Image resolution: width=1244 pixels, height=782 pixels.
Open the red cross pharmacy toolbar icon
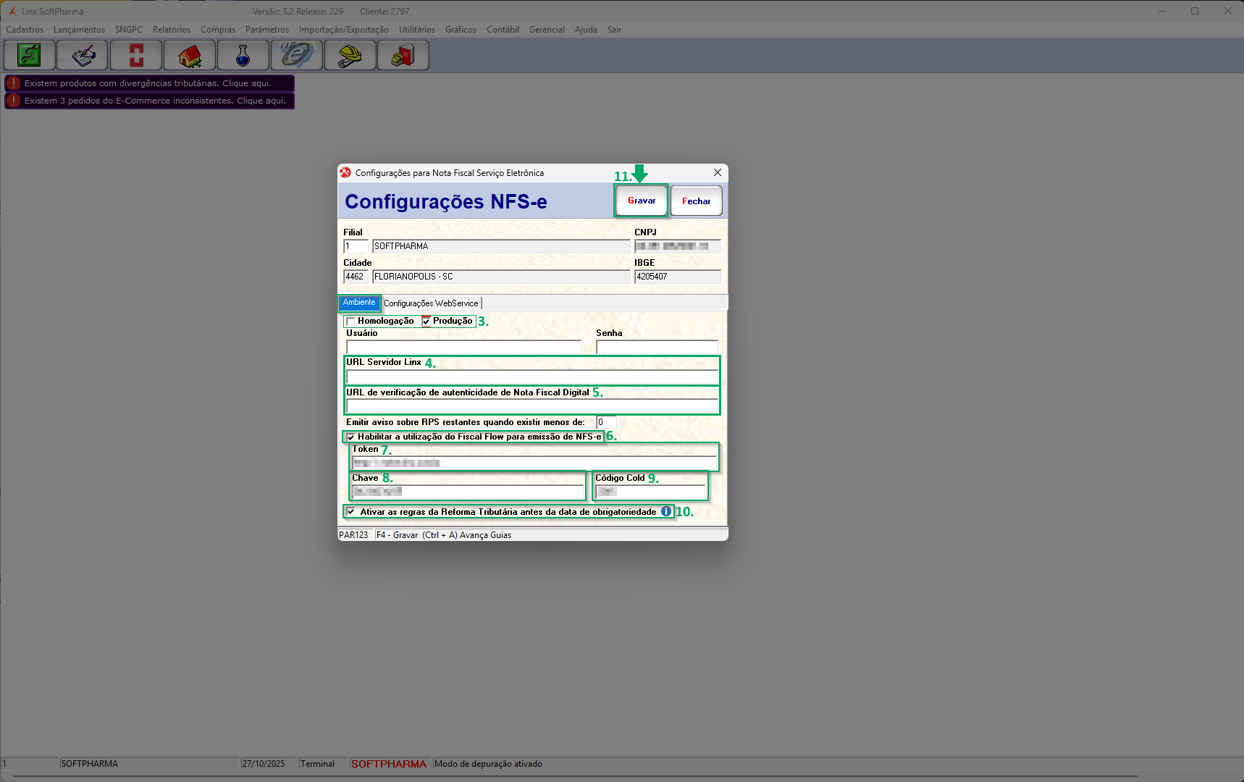pyautogui.click(x=136, y=56)
